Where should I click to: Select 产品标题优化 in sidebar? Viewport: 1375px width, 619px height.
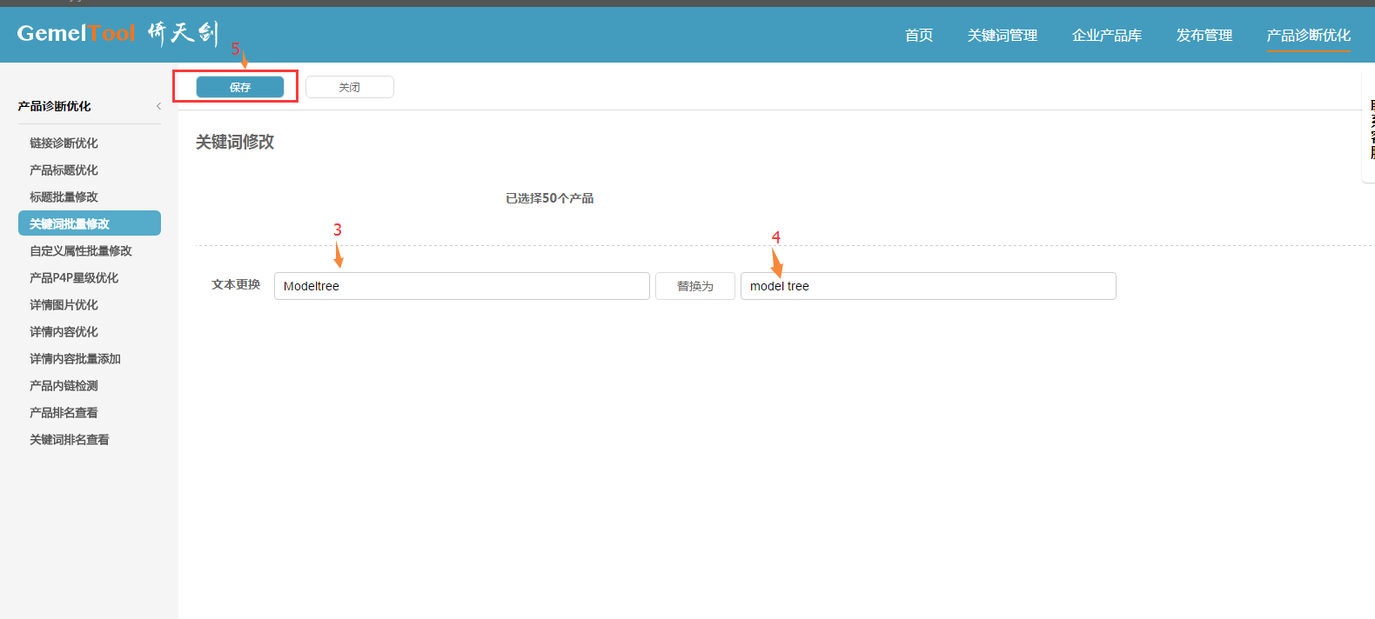[64, 170]
